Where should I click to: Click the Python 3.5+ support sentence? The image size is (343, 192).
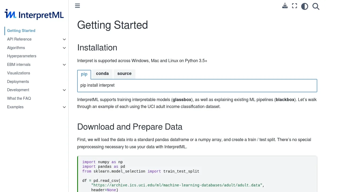coord(142,61)
